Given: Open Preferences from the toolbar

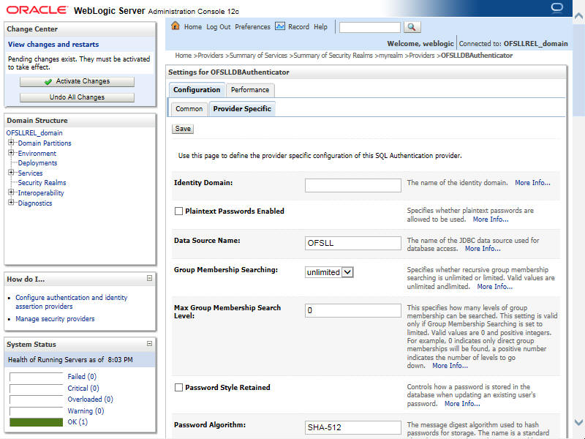Looking at the screenshot, I should [x=252, y=27].
